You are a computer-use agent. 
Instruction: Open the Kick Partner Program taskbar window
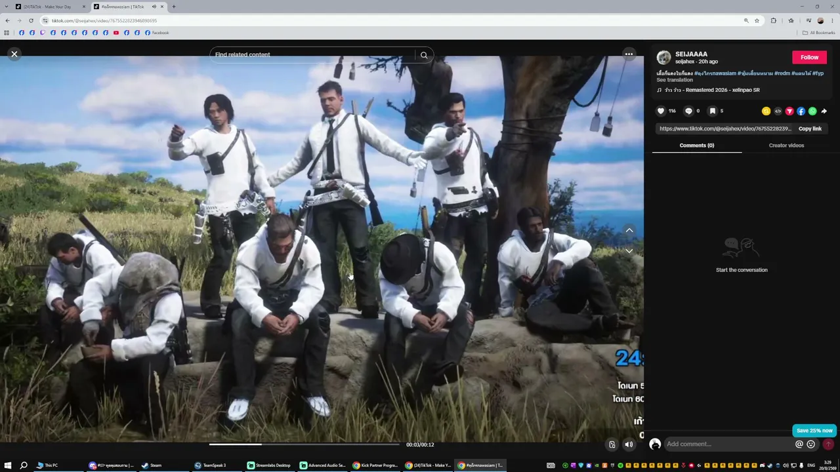tap(375, 465)
